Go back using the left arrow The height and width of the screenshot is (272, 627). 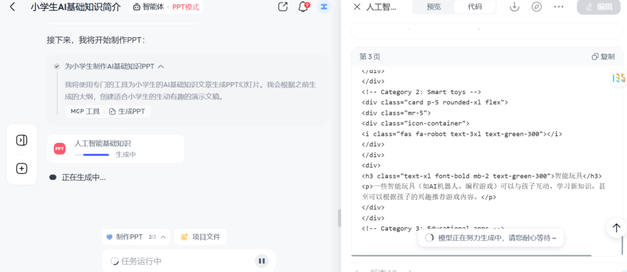13,7
